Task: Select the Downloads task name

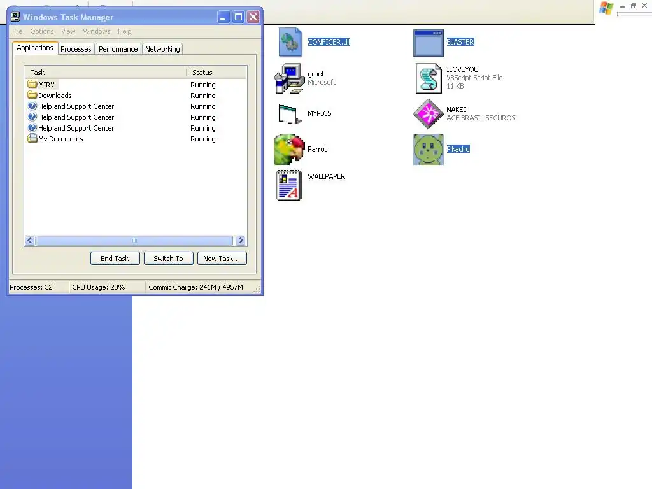Action: 55,96
